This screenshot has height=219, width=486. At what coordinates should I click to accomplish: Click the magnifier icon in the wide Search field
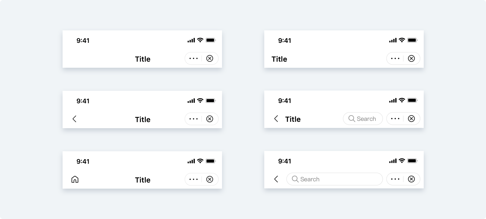(295, 179)
